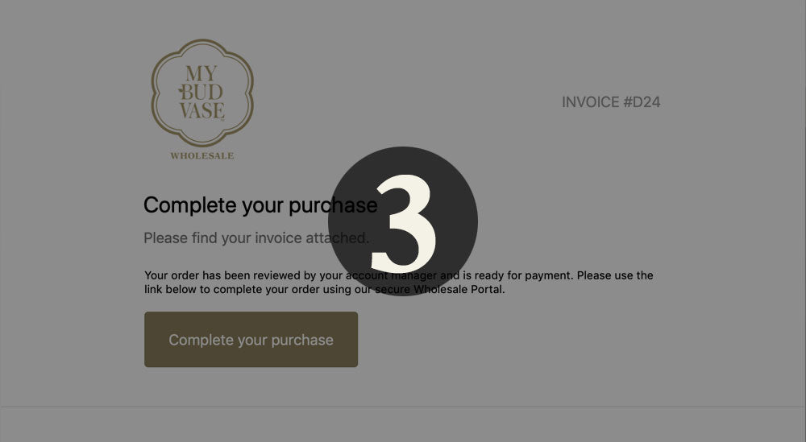Click the horizontal divider line below the button
The height and width of the screenshot is (442, 806).
tap(403, 407)
